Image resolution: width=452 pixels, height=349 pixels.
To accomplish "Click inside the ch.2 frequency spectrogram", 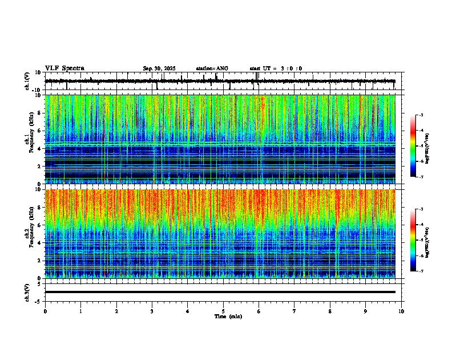I will [x=220, y=234].
